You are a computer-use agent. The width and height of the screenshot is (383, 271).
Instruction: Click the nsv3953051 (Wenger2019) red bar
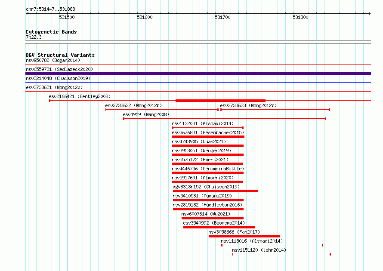click(x=208, y=155)
